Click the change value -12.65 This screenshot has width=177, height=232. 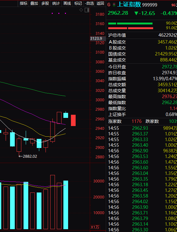tap(145, 13)
